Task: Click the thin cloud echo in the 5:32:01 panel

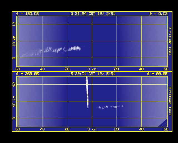Action: pos(110,107)
